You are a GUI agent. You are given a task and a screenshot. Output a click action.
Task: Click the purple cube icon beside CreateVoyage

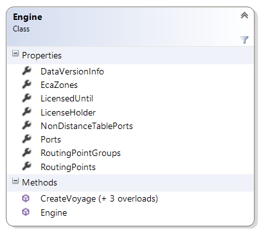pos(26,198)
